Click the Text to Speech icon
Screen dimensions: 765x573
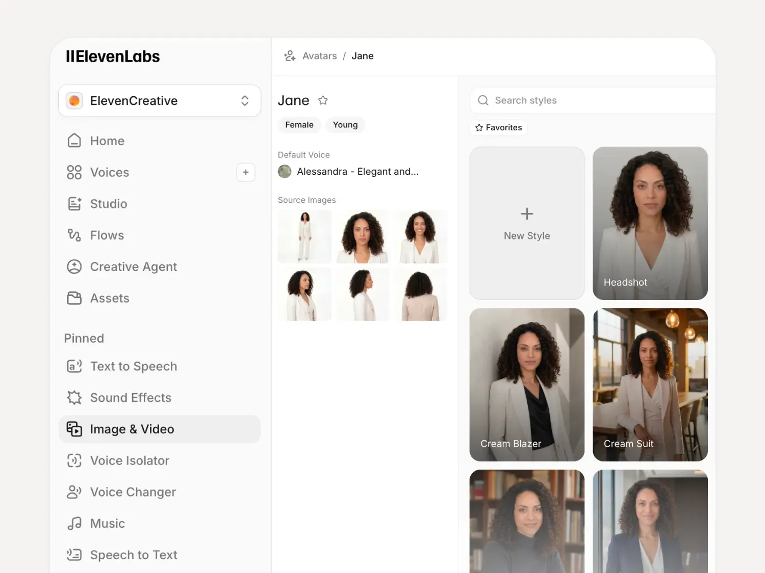pyautogui.click(x=74, y=366)
